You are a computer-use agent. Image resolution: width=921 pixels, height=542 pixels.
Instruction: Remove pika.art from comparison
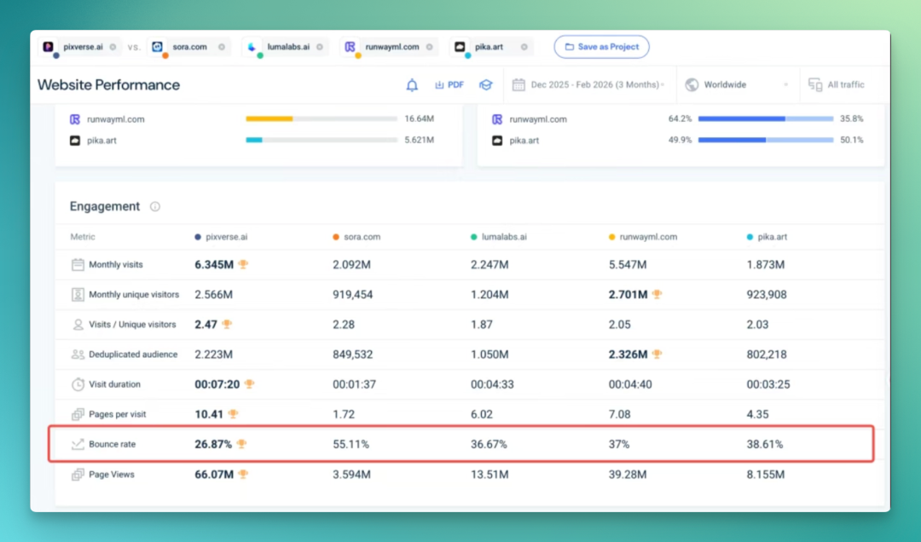pyautogui.click(x=524, y=47)
